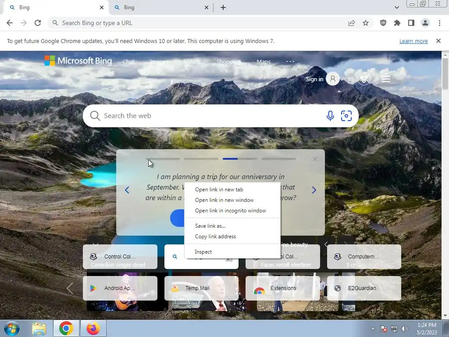The height and width of the screenshot is (337, 449).
Task: Open the Action Center flag tray icon
Action: tap(384, 329)
